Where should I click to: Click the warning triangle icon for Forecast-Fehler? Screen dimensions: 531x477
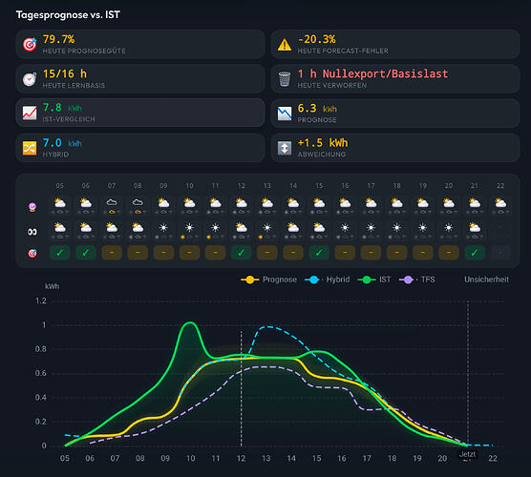[285, 45]
